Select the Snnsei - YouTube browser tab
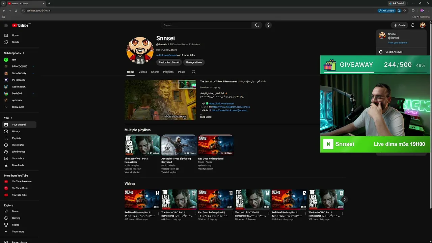Image resolution: width=432 pixels, height=243 pixels. coord(26,3)
